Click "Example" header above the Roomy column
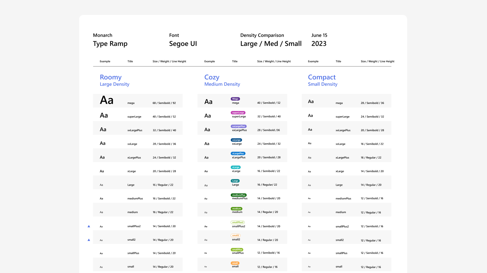487x273 pixels. tap(105, 61)
